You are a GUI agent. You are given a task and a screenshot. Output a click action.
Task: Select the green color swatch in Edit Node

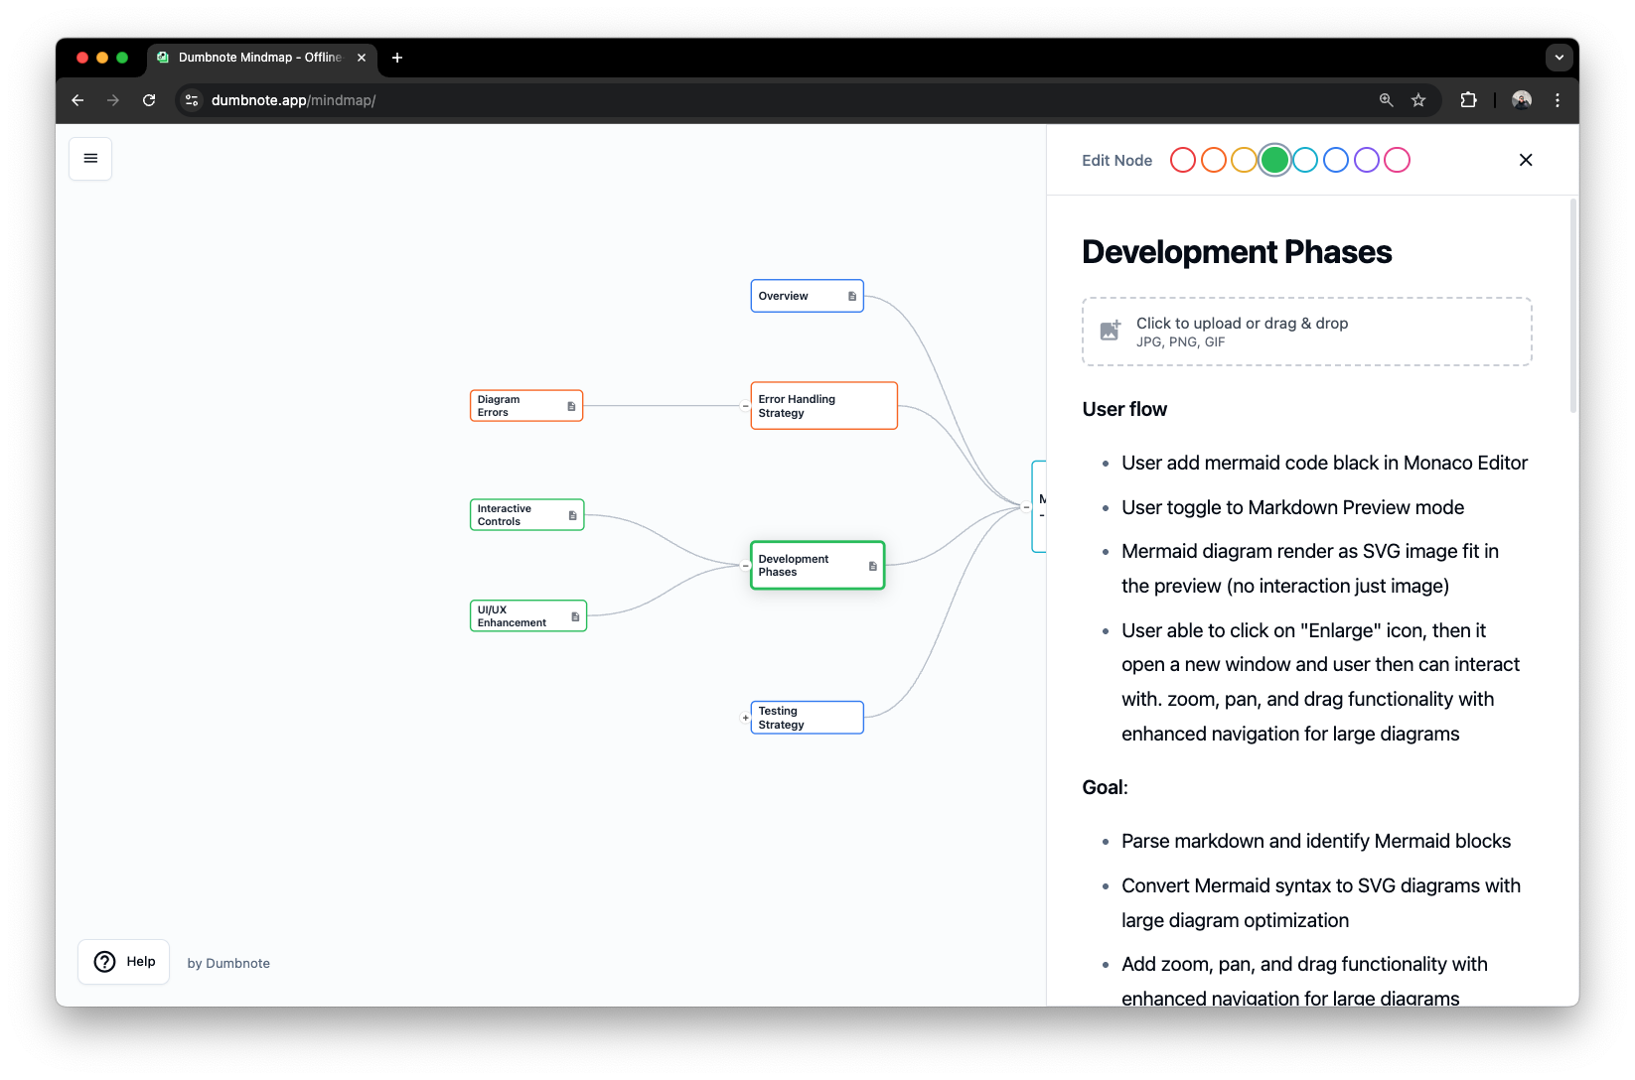coord(1273,159)
